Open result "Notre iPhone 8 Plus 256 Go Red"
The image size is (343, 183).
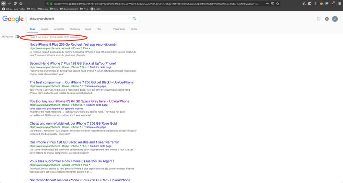tap(73, 44)
